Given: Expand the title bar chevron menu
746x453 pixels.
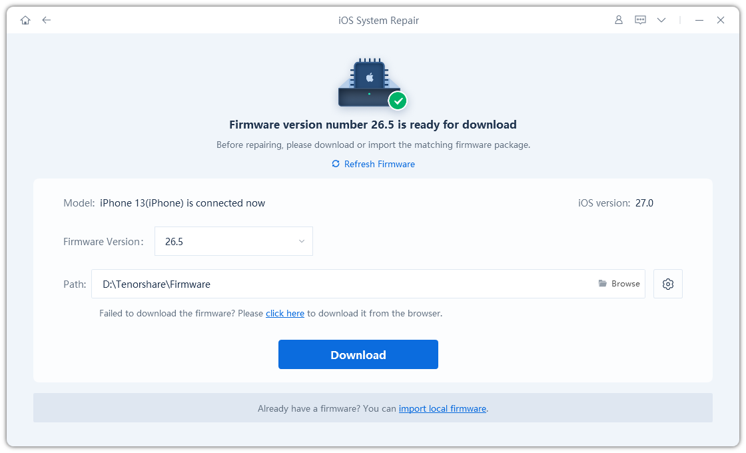Looking at the screenshot, I should click(x=661, y=20).
